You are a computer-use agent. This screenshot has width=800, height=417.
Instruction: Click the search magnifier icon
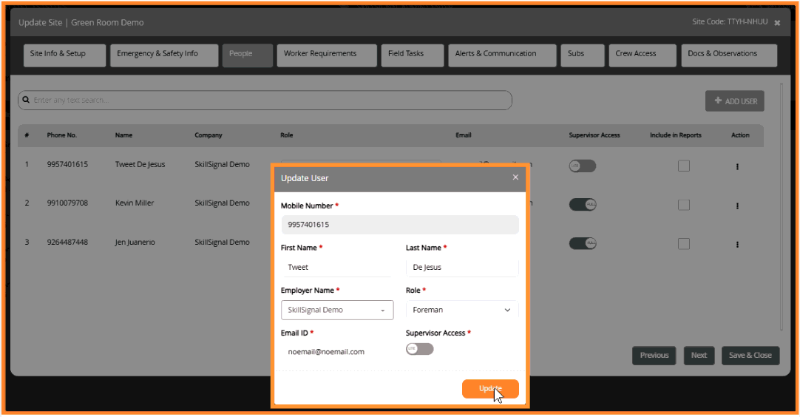(x=26, y=100)
